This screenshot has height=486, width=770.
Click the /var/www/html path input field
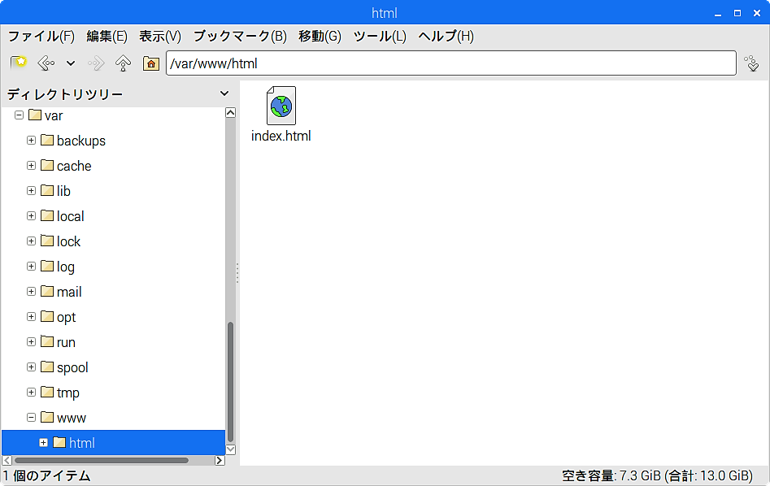(x=450, y=63)
